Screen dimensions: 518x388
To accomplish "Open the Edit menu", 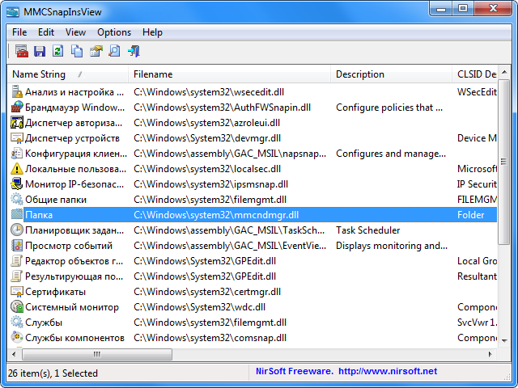I will coord(46,32).
